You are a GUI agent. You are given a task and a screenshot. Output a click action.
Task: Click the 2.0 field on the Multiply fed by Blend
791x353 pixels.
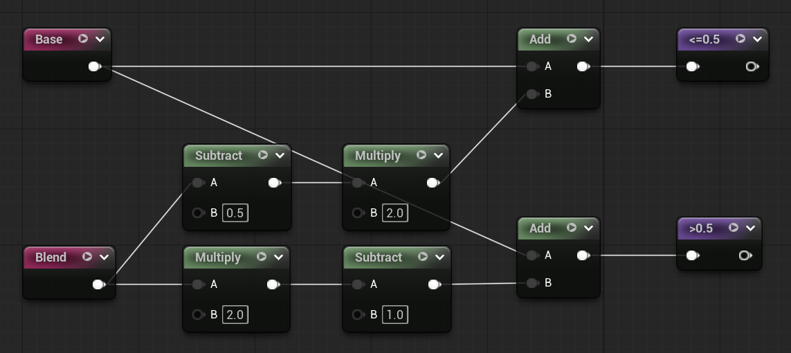click(235, 315)
